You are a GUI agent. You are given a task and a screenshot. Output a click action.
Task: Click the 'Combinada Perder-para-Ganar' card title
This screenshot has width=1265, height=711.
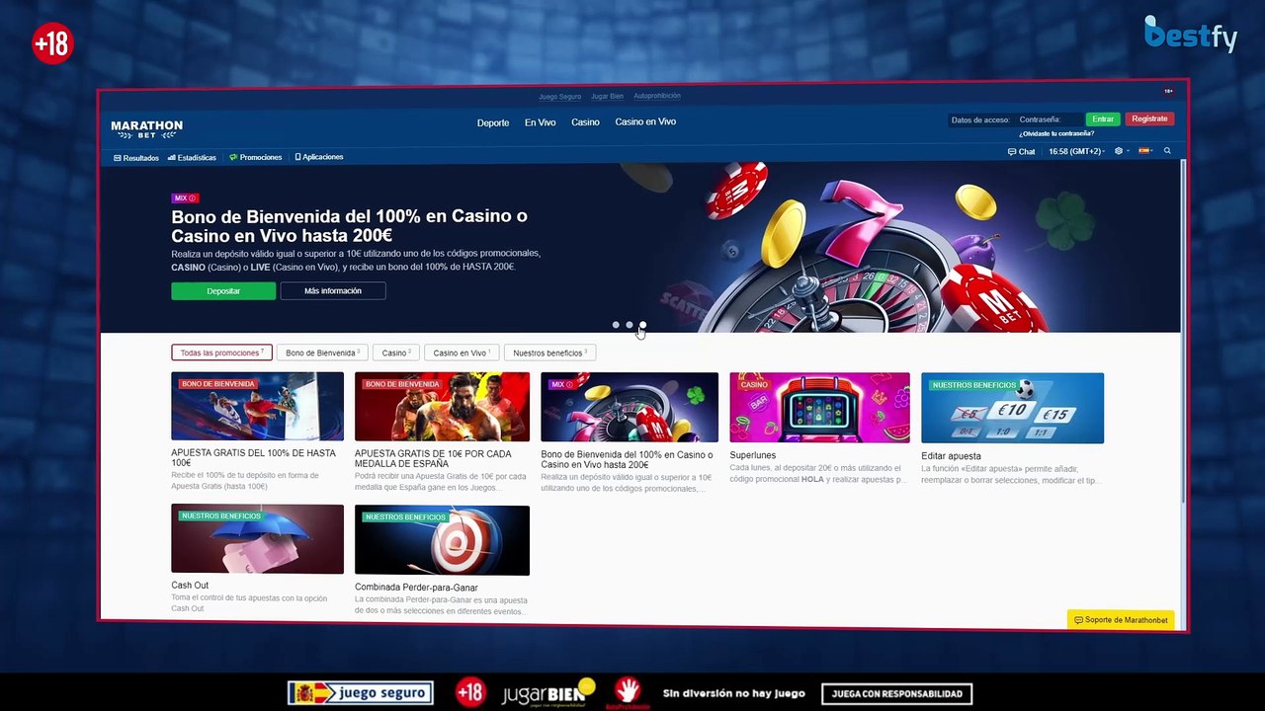point(416,588)
